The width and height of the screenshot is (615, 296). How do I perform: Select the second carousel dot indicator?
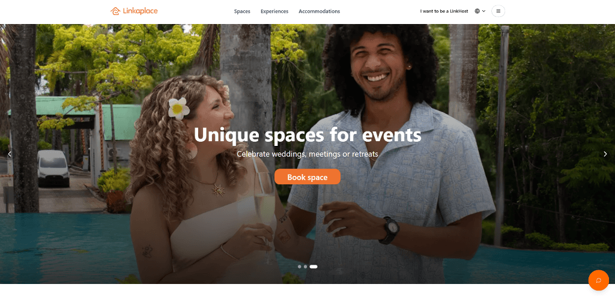[306, 267]
